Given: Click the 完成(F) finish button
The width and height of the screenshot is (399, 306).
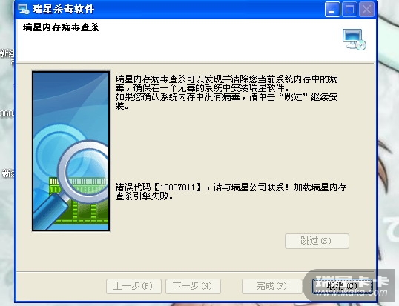Looking at the screenshot, I should point(271,286).
